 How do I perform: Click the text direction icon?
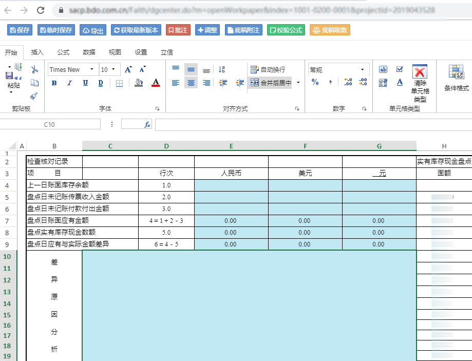point(222,69)
